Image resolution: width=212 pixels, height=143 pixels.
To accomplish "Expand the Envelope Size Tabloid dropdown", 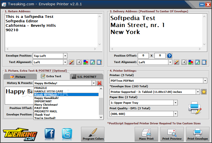I will [198, 92].
